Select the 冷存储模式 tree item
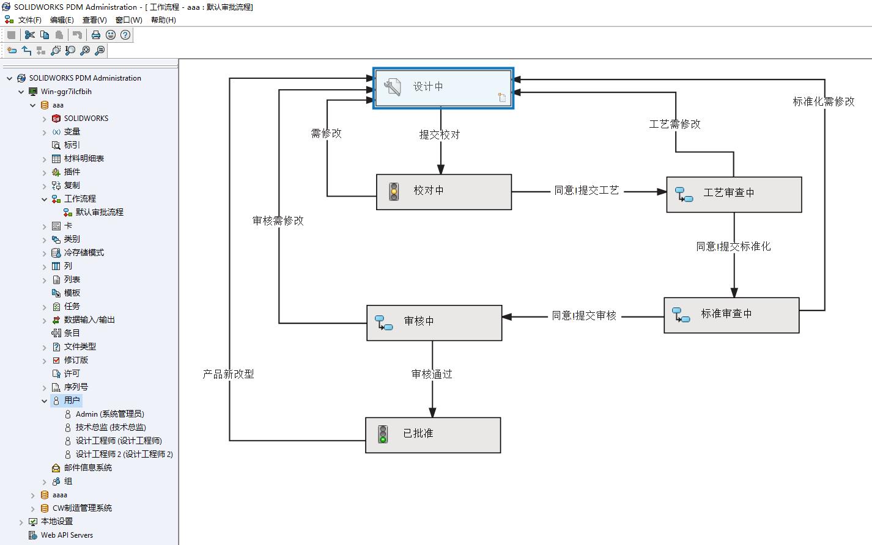872x545 pixels. pyautogui.click(x=84, y=252)
